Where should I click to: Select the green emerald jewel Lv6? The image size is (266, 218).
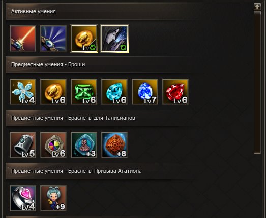[x=84, y=92]
